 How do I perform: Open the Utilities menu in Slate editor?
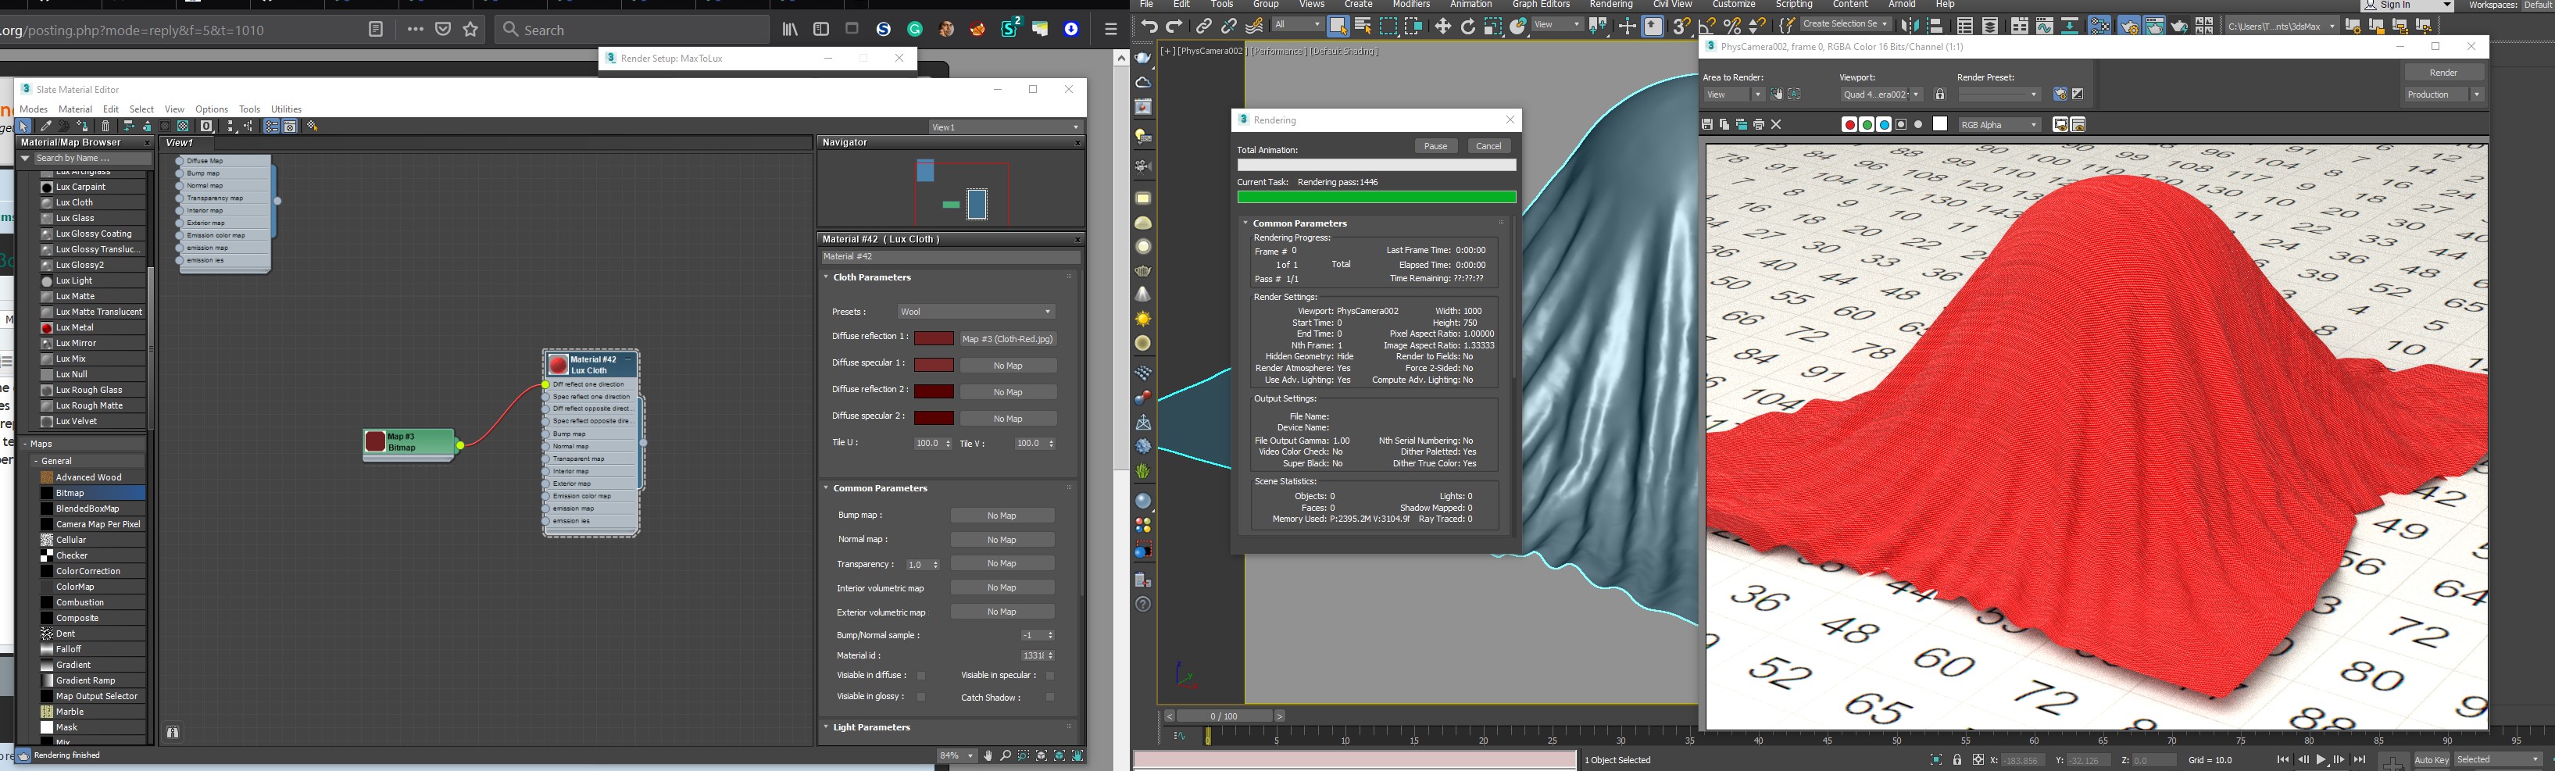[286, 109]
